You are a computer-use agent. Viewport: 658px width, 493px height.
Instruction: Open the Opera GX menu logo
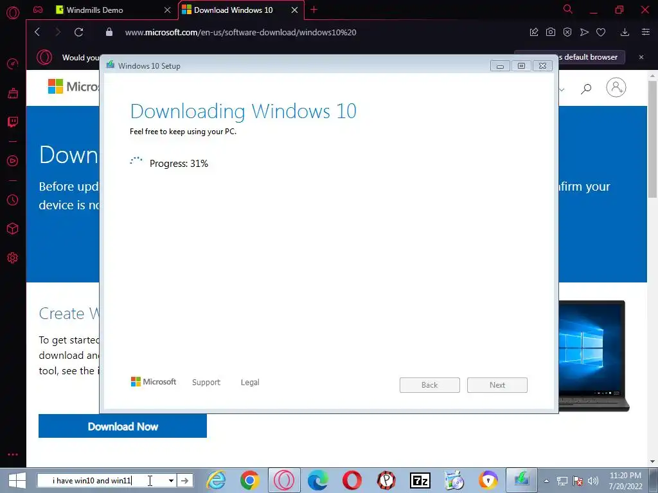(13, 13)
